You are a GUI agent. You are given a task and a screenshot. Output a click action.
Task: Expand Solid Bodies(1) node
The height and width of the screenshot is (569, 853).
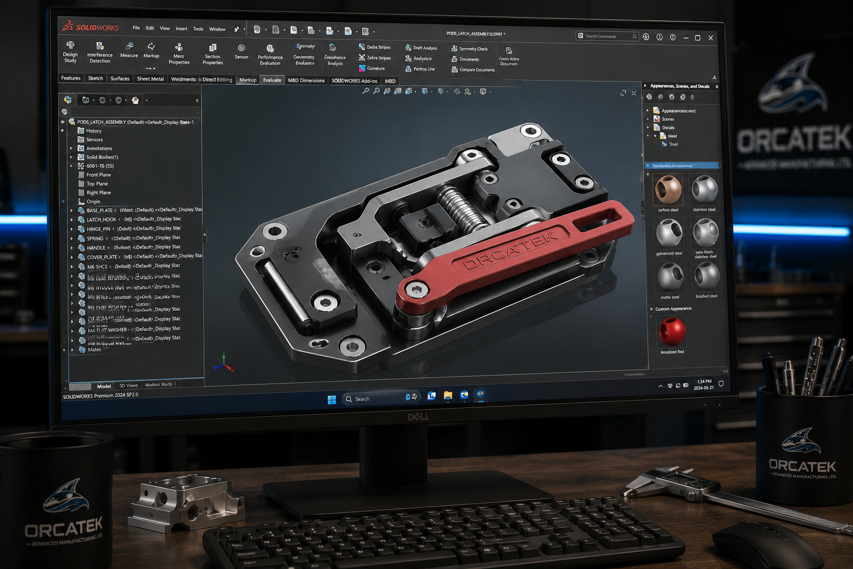click(x=71, y=157)
